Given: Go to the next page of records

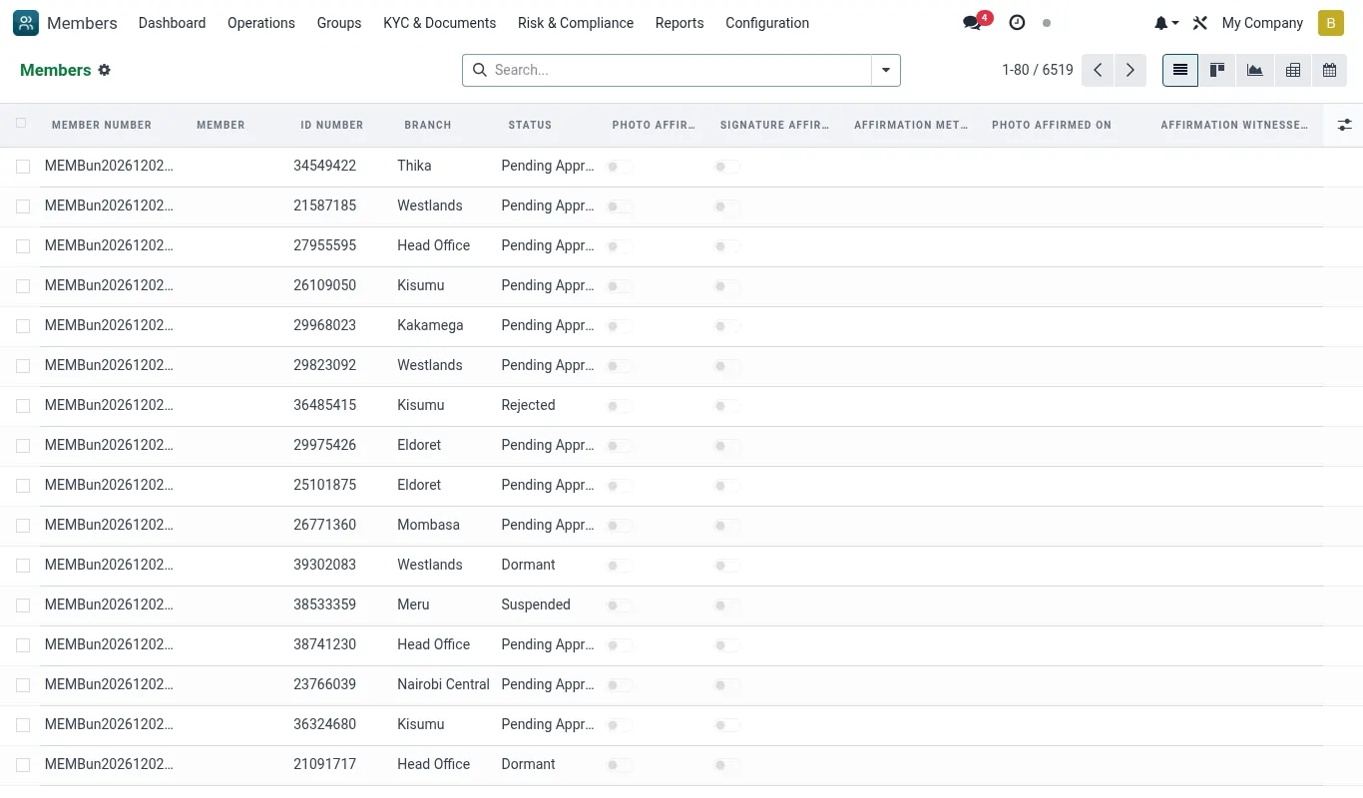Looking at the screenshot, I should [1130, 70].
